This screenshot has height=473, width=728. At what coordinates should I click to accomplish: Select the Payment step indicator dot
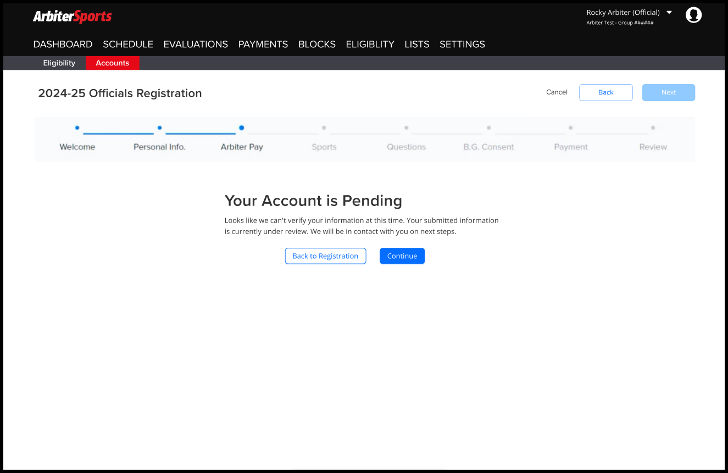570,127
